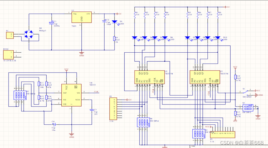Select resistor R12 47K
Screen dimensions: 268x148
pyautogui.click(x=46, y=84)
